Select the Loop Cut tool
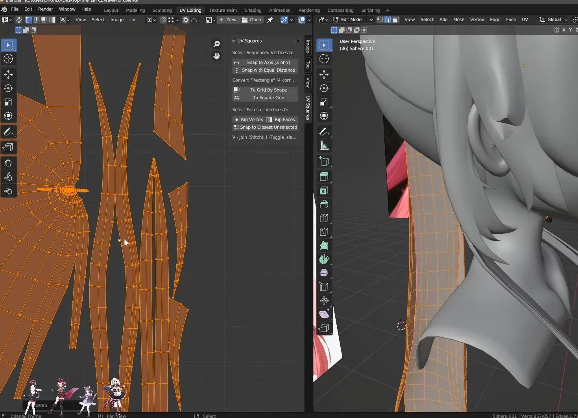Viewport: 578px width, 418px height. point(324,218)
